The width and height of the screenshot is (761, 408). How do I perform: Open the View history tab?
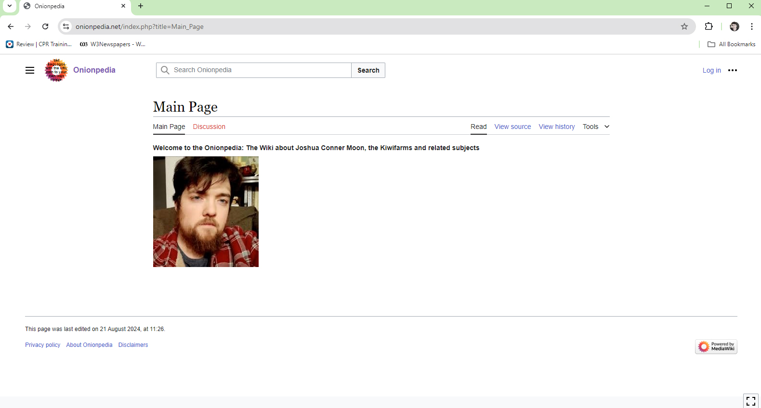point(557,127)
